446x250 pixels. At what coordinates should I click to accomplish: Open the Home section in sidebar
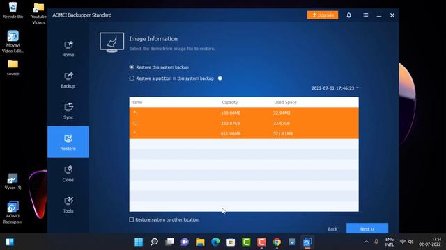[68, 49]
